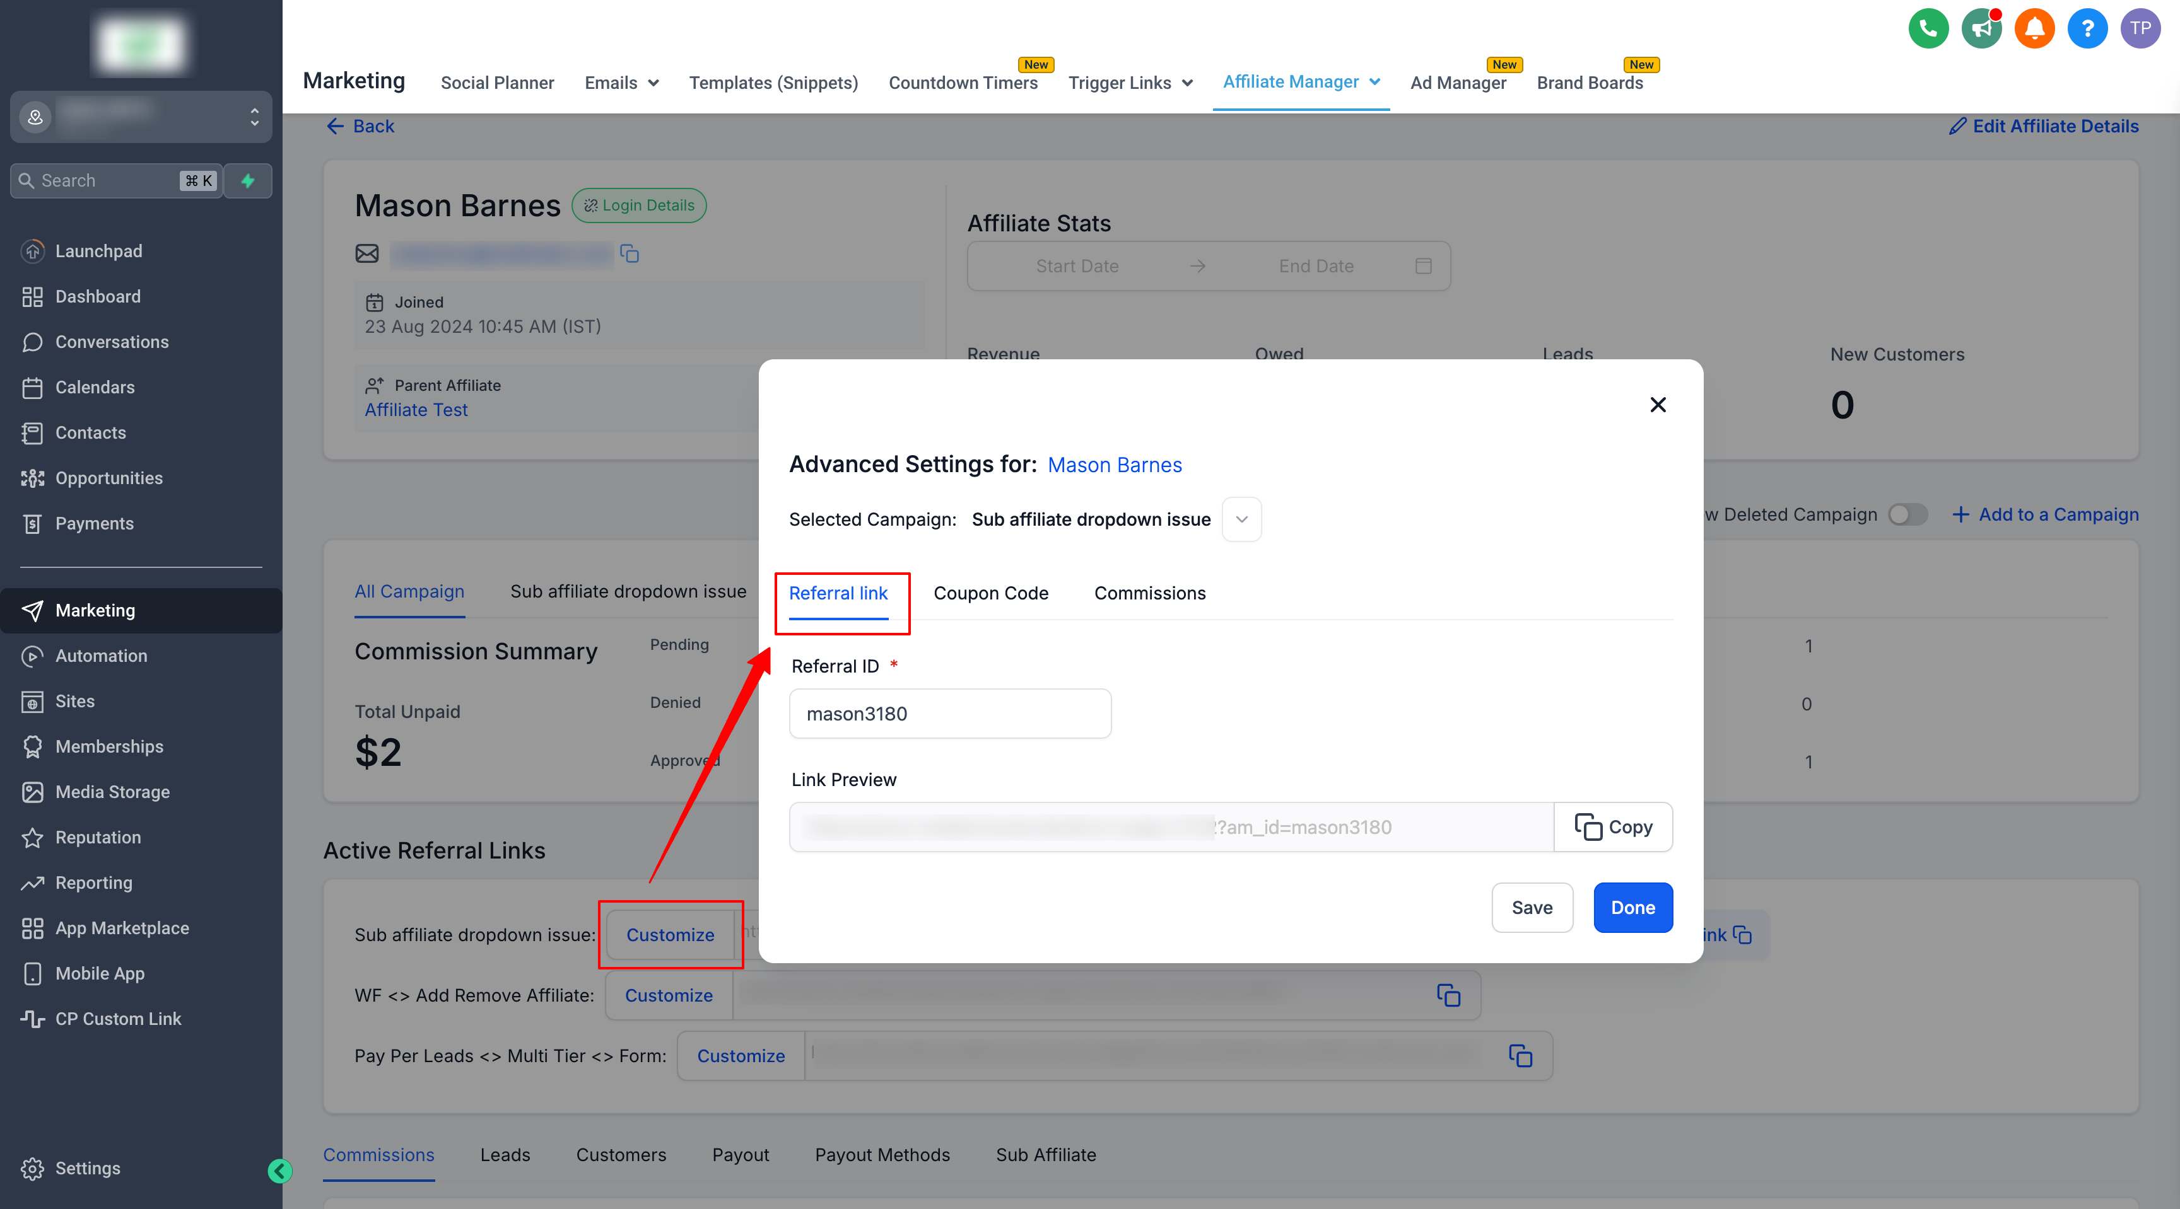
Task: Expand the account switcher in sidebar
Action: (254, 117)
